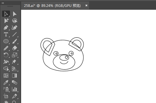Select the Slice tool
This screenshot has height=103, width=156.
[15, 96]
